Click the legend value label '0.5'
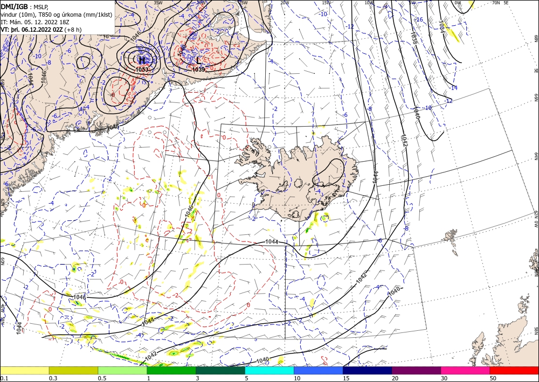Screen dimensions: 539x382 102,378
